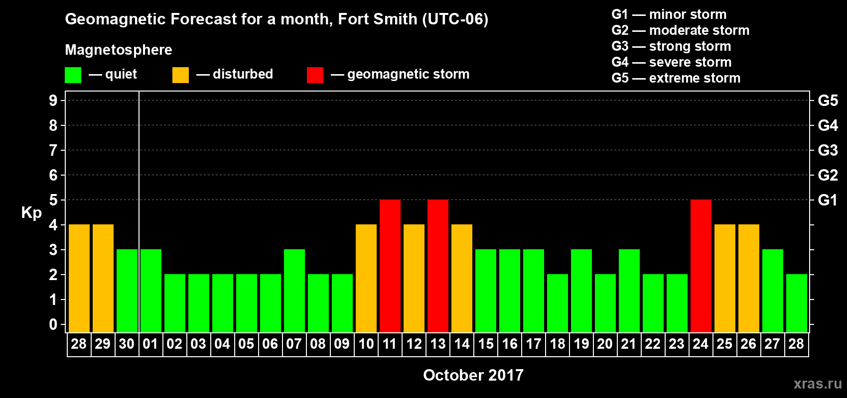Click the 'G1 — minor storm' legend text
Image resolution: width=847 pixels, height=398 pixels.
point(669,14)
